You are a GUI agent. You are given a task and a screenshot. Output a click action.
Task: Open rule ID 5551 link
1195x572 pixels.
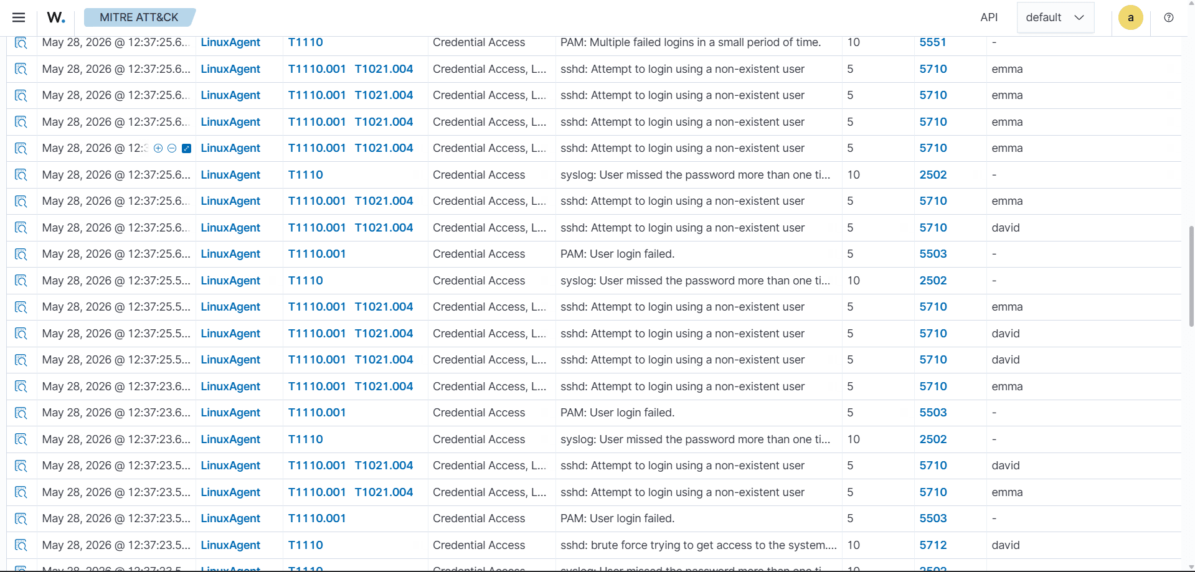933,42
